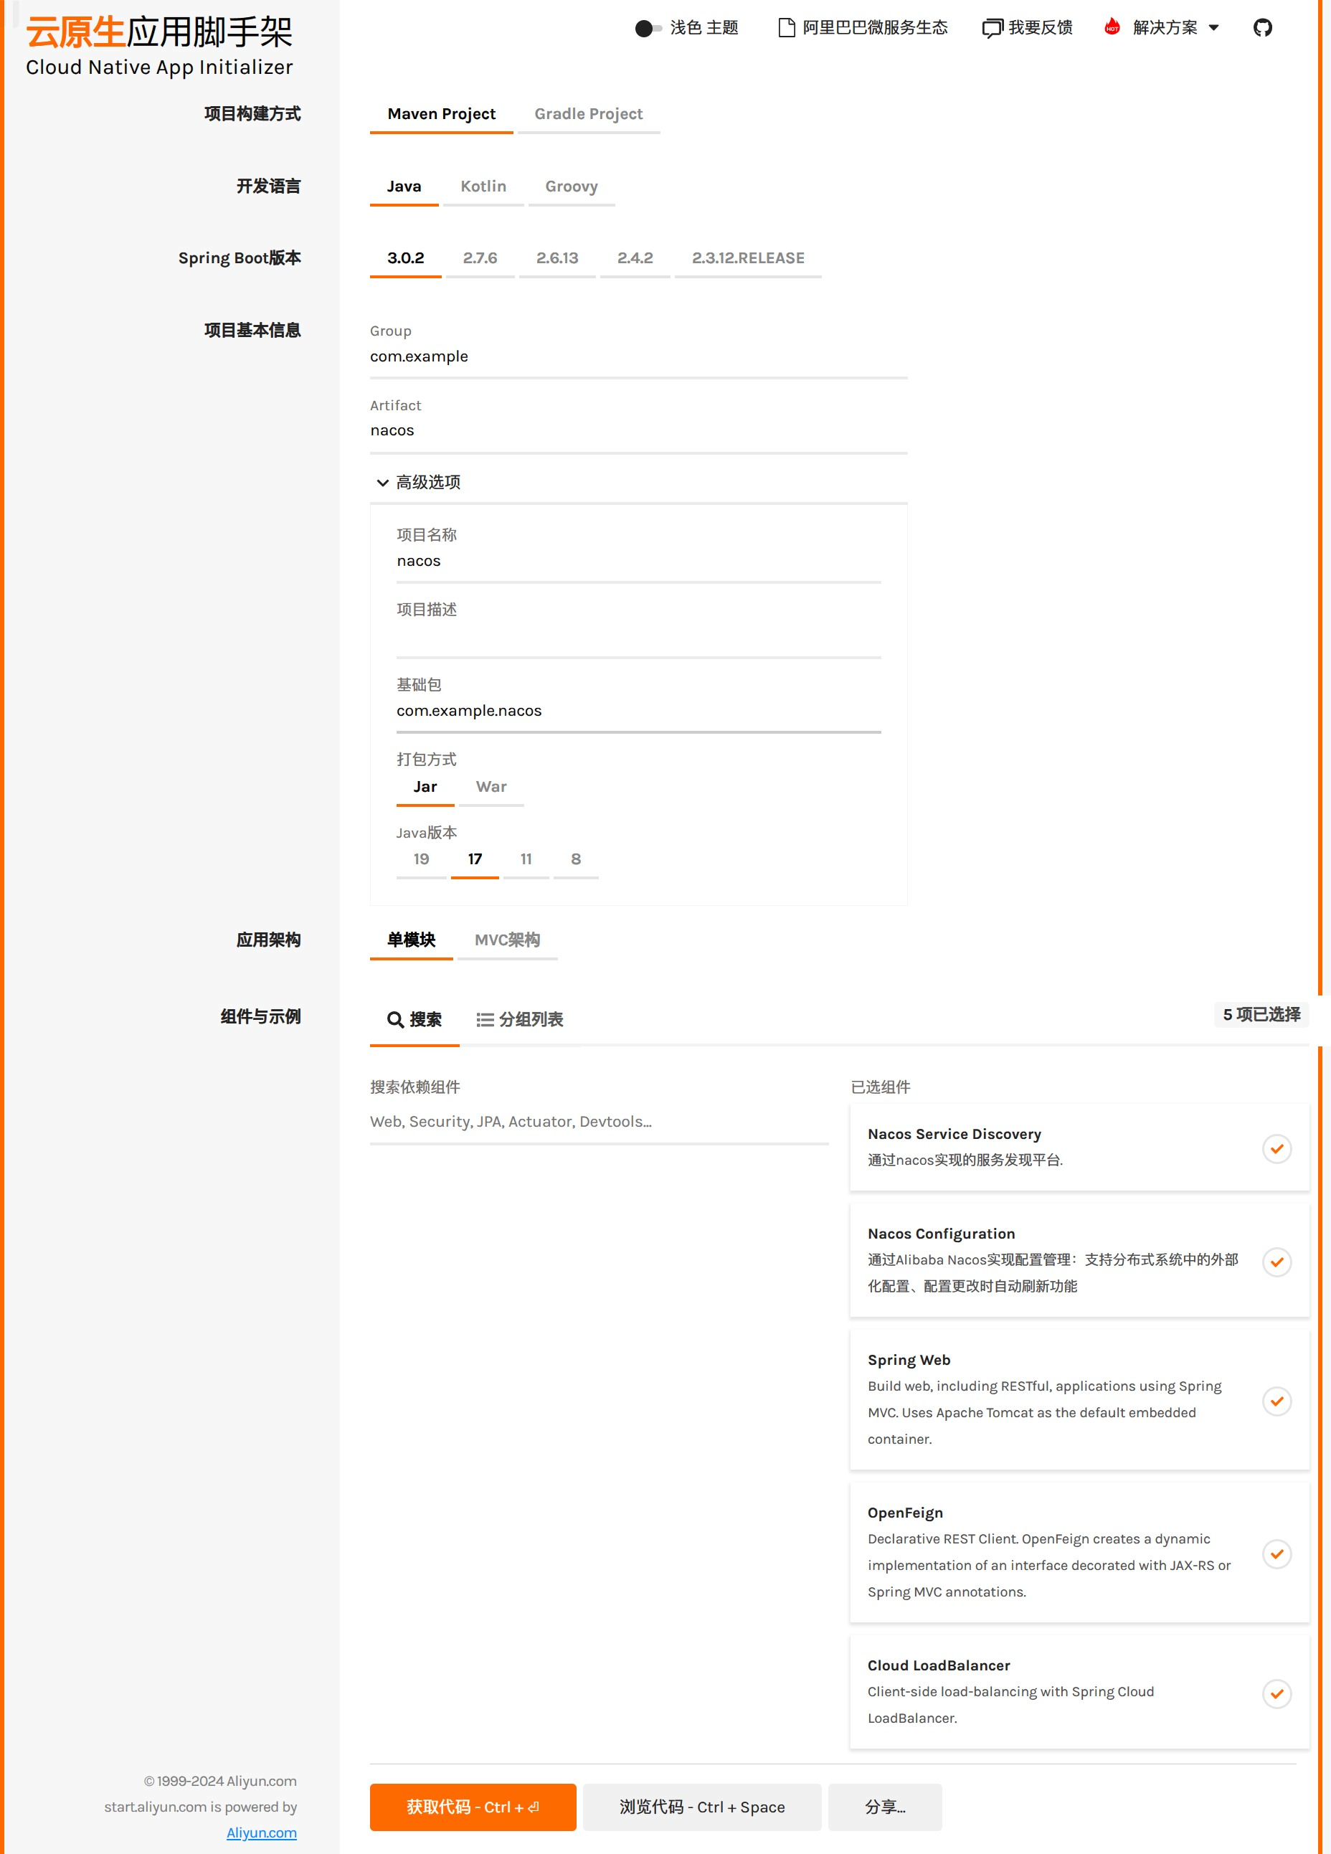
Task: Select the Maven Project tab
Action: [442, 115]
